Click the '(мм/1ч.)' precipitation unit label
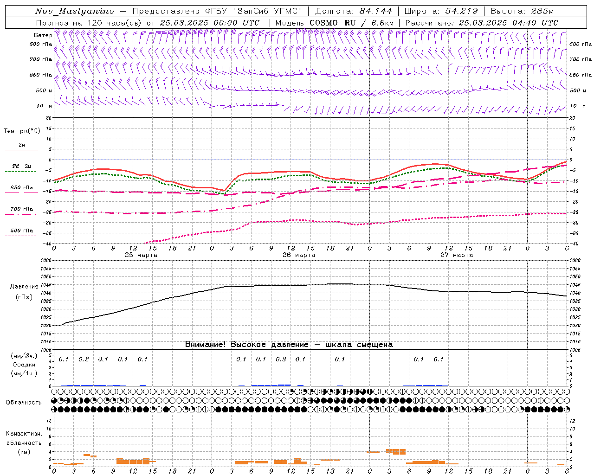This screenshot has width=594, height=475. [x=24, y=373]
